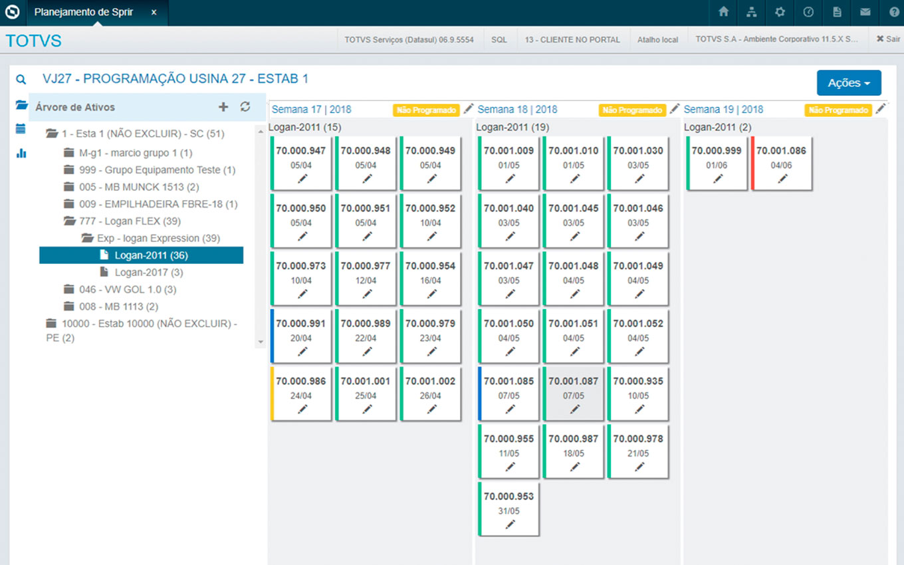Add new asset with plus icon

point(223,107)
